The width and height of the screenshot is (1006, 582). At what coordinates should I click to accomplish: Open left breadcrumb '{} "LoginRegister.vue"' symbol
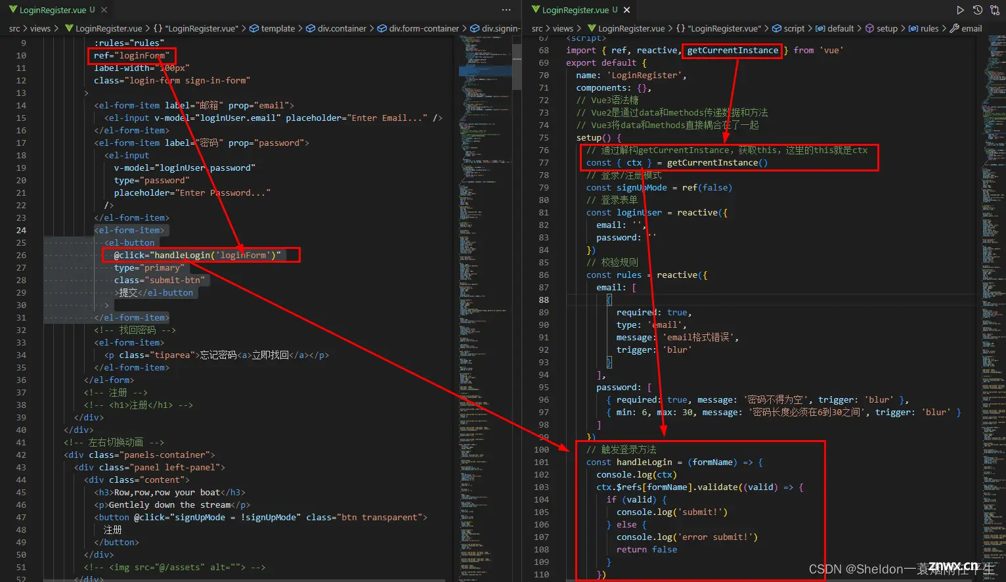tap(196, 28)
